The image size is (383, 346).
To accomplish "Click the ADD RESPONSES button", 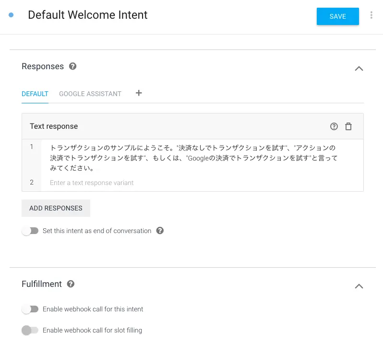I will pos(56,208).
